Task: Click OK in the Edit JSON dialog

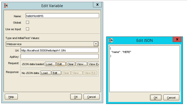Action: [x=156, y=98]
